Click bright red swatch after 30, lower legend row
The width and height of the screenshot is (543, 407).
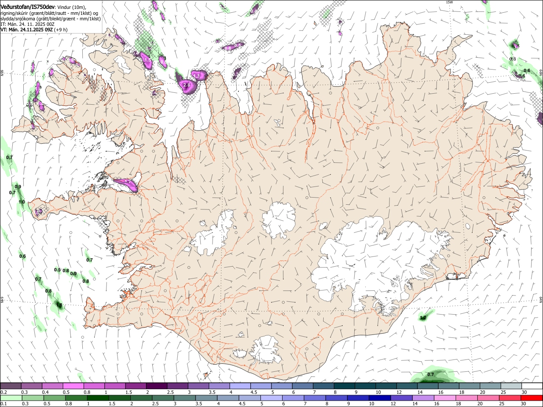[532, 398]
